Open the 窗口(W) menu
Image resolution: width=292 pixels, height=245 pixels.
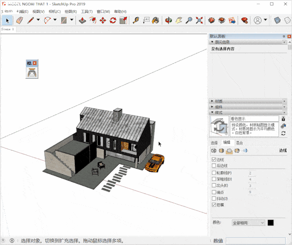(103, 11)
